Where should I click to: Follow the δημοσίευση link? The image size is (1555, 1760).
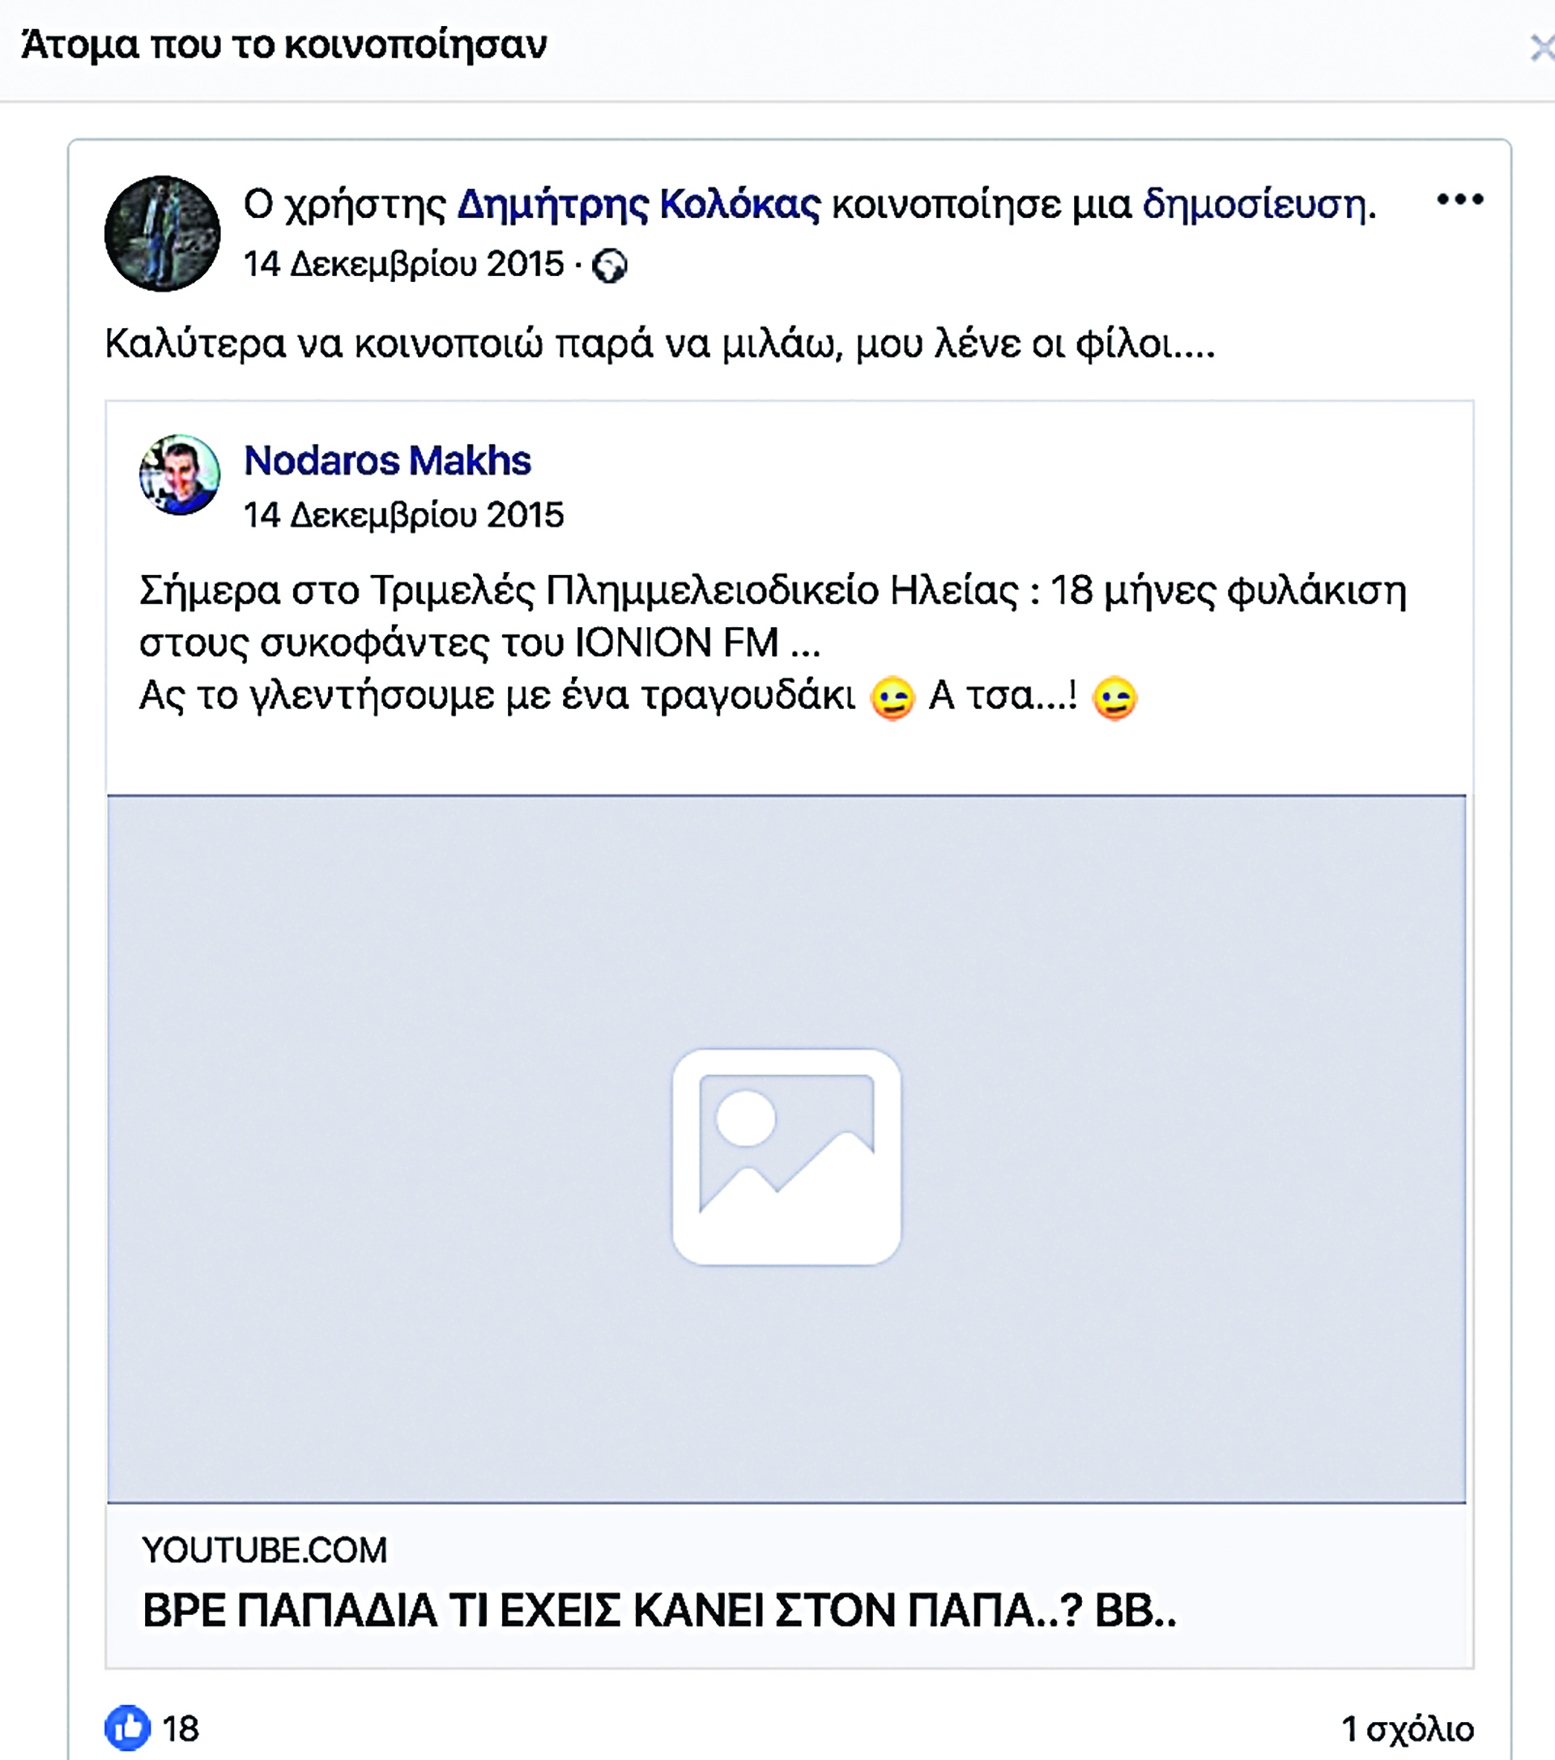click(x=1255, y=205)
